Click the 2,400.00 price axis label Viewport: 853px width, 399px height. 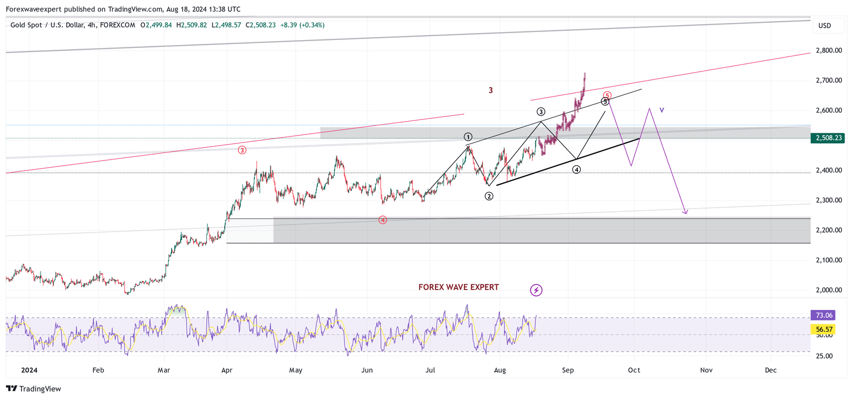(829, 171)
